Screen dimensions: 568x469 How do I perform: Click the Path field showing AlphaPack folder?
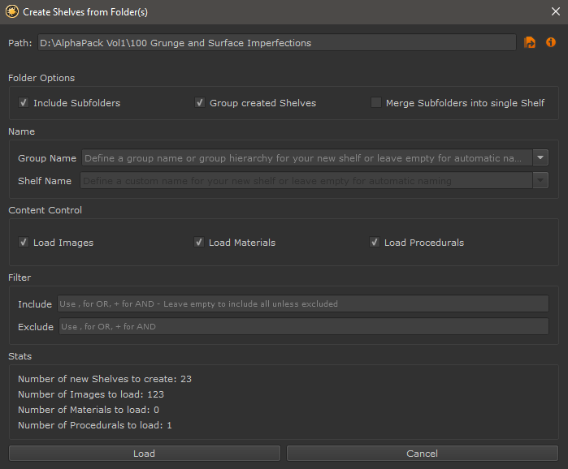275,43
